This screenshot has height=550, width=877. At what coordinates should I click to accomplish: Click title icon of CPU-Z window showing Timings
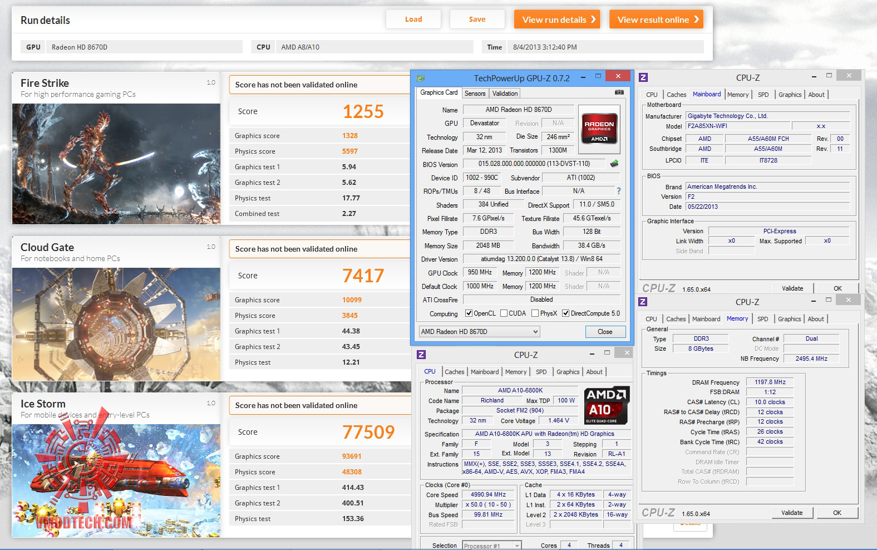point(643,302)
